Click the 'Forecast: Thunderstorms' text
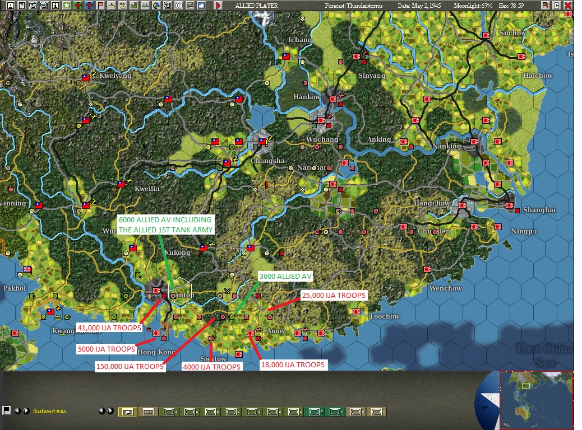Screen dimensions: 582x430 click(354, 6)
